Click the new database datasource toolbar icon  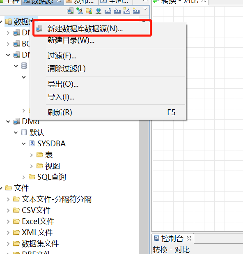(70, 11)
